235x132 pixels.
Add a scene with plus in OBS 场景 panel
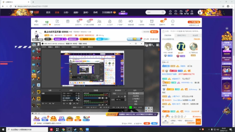point(43,104)
